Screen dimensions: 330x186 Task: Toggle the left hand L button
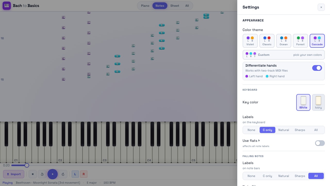[75, 174]
